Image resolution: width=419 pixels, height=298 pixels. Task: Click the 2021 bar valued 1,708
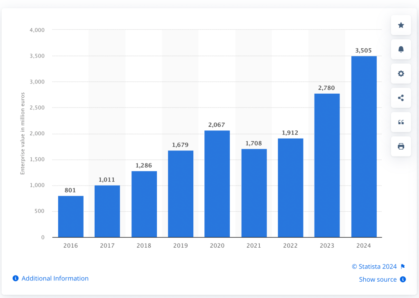254,193
